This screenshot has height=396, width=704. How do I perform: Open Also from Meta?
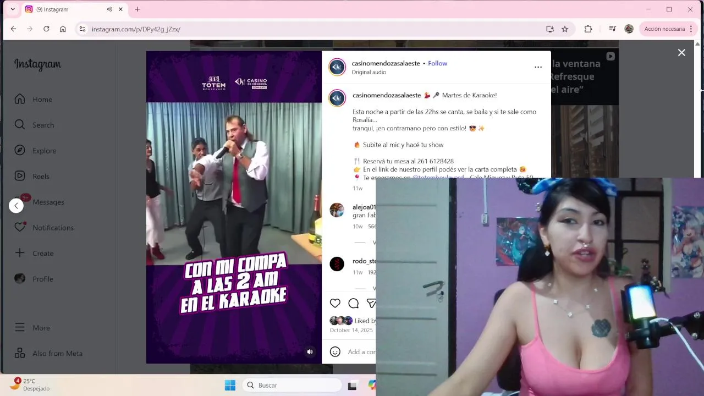tap(48, 353)
